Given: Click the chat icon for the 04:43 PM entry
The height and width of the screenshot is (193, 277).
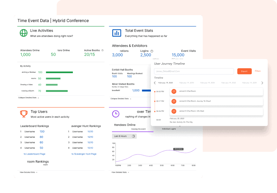Looking at the screenshot, I should 174,91.
